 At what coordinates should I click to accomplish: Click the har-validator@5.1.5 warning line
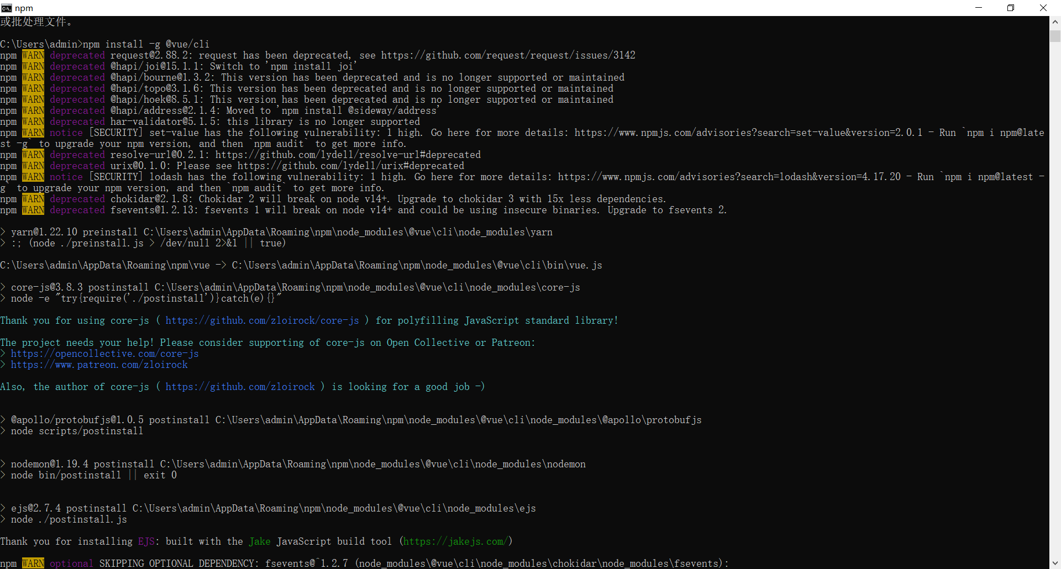click(x=210, y=122)
